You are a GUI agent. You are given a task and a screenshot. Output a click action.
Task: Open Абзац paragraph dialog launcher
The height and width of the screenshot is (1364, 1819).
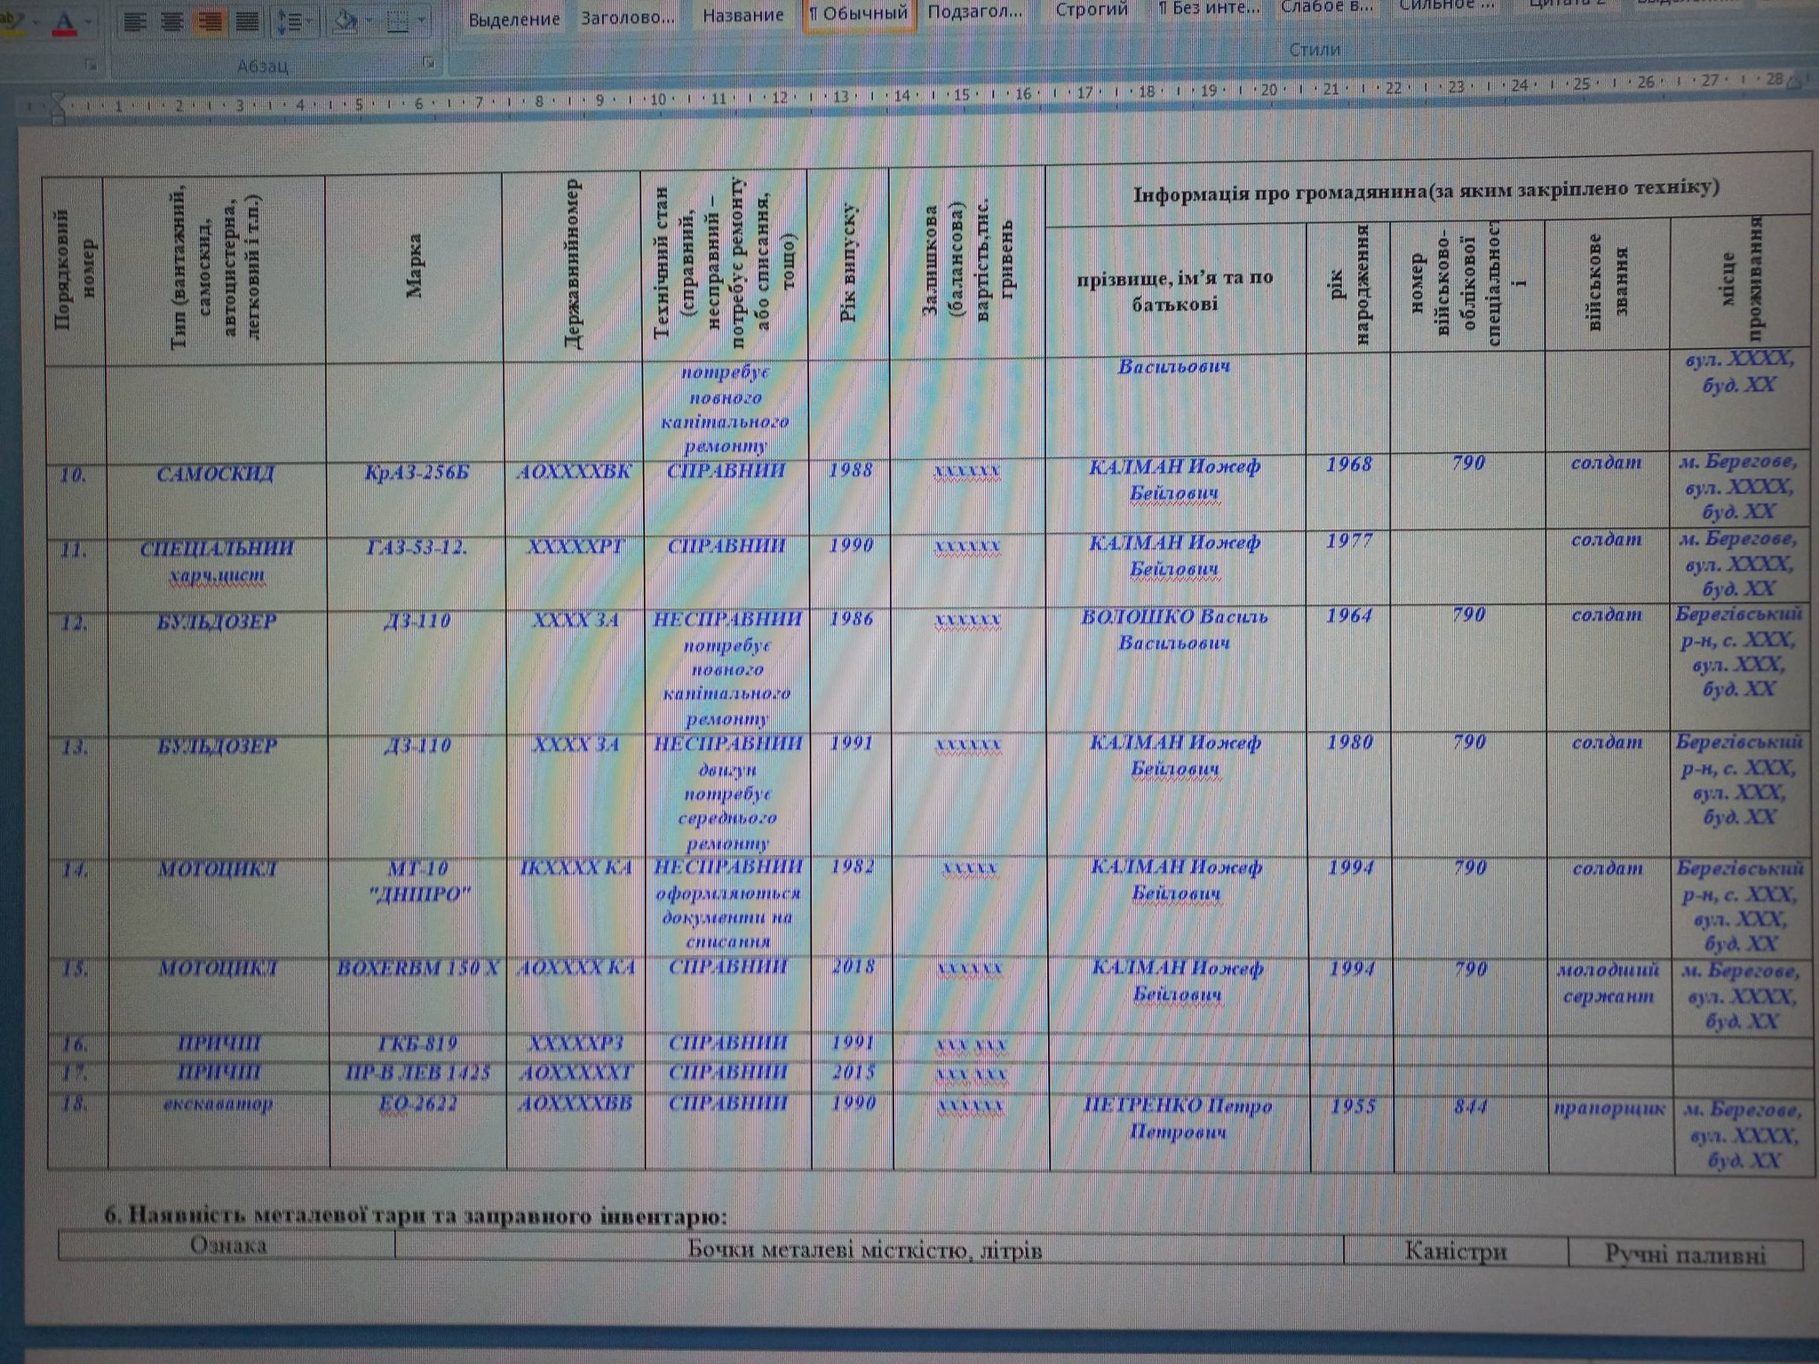click(x=429, y=62)
